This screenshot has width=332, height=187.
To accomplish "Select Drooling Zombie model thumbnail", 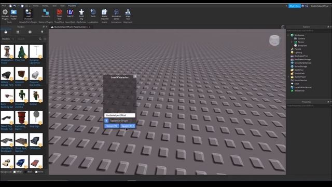I will 22,96.
